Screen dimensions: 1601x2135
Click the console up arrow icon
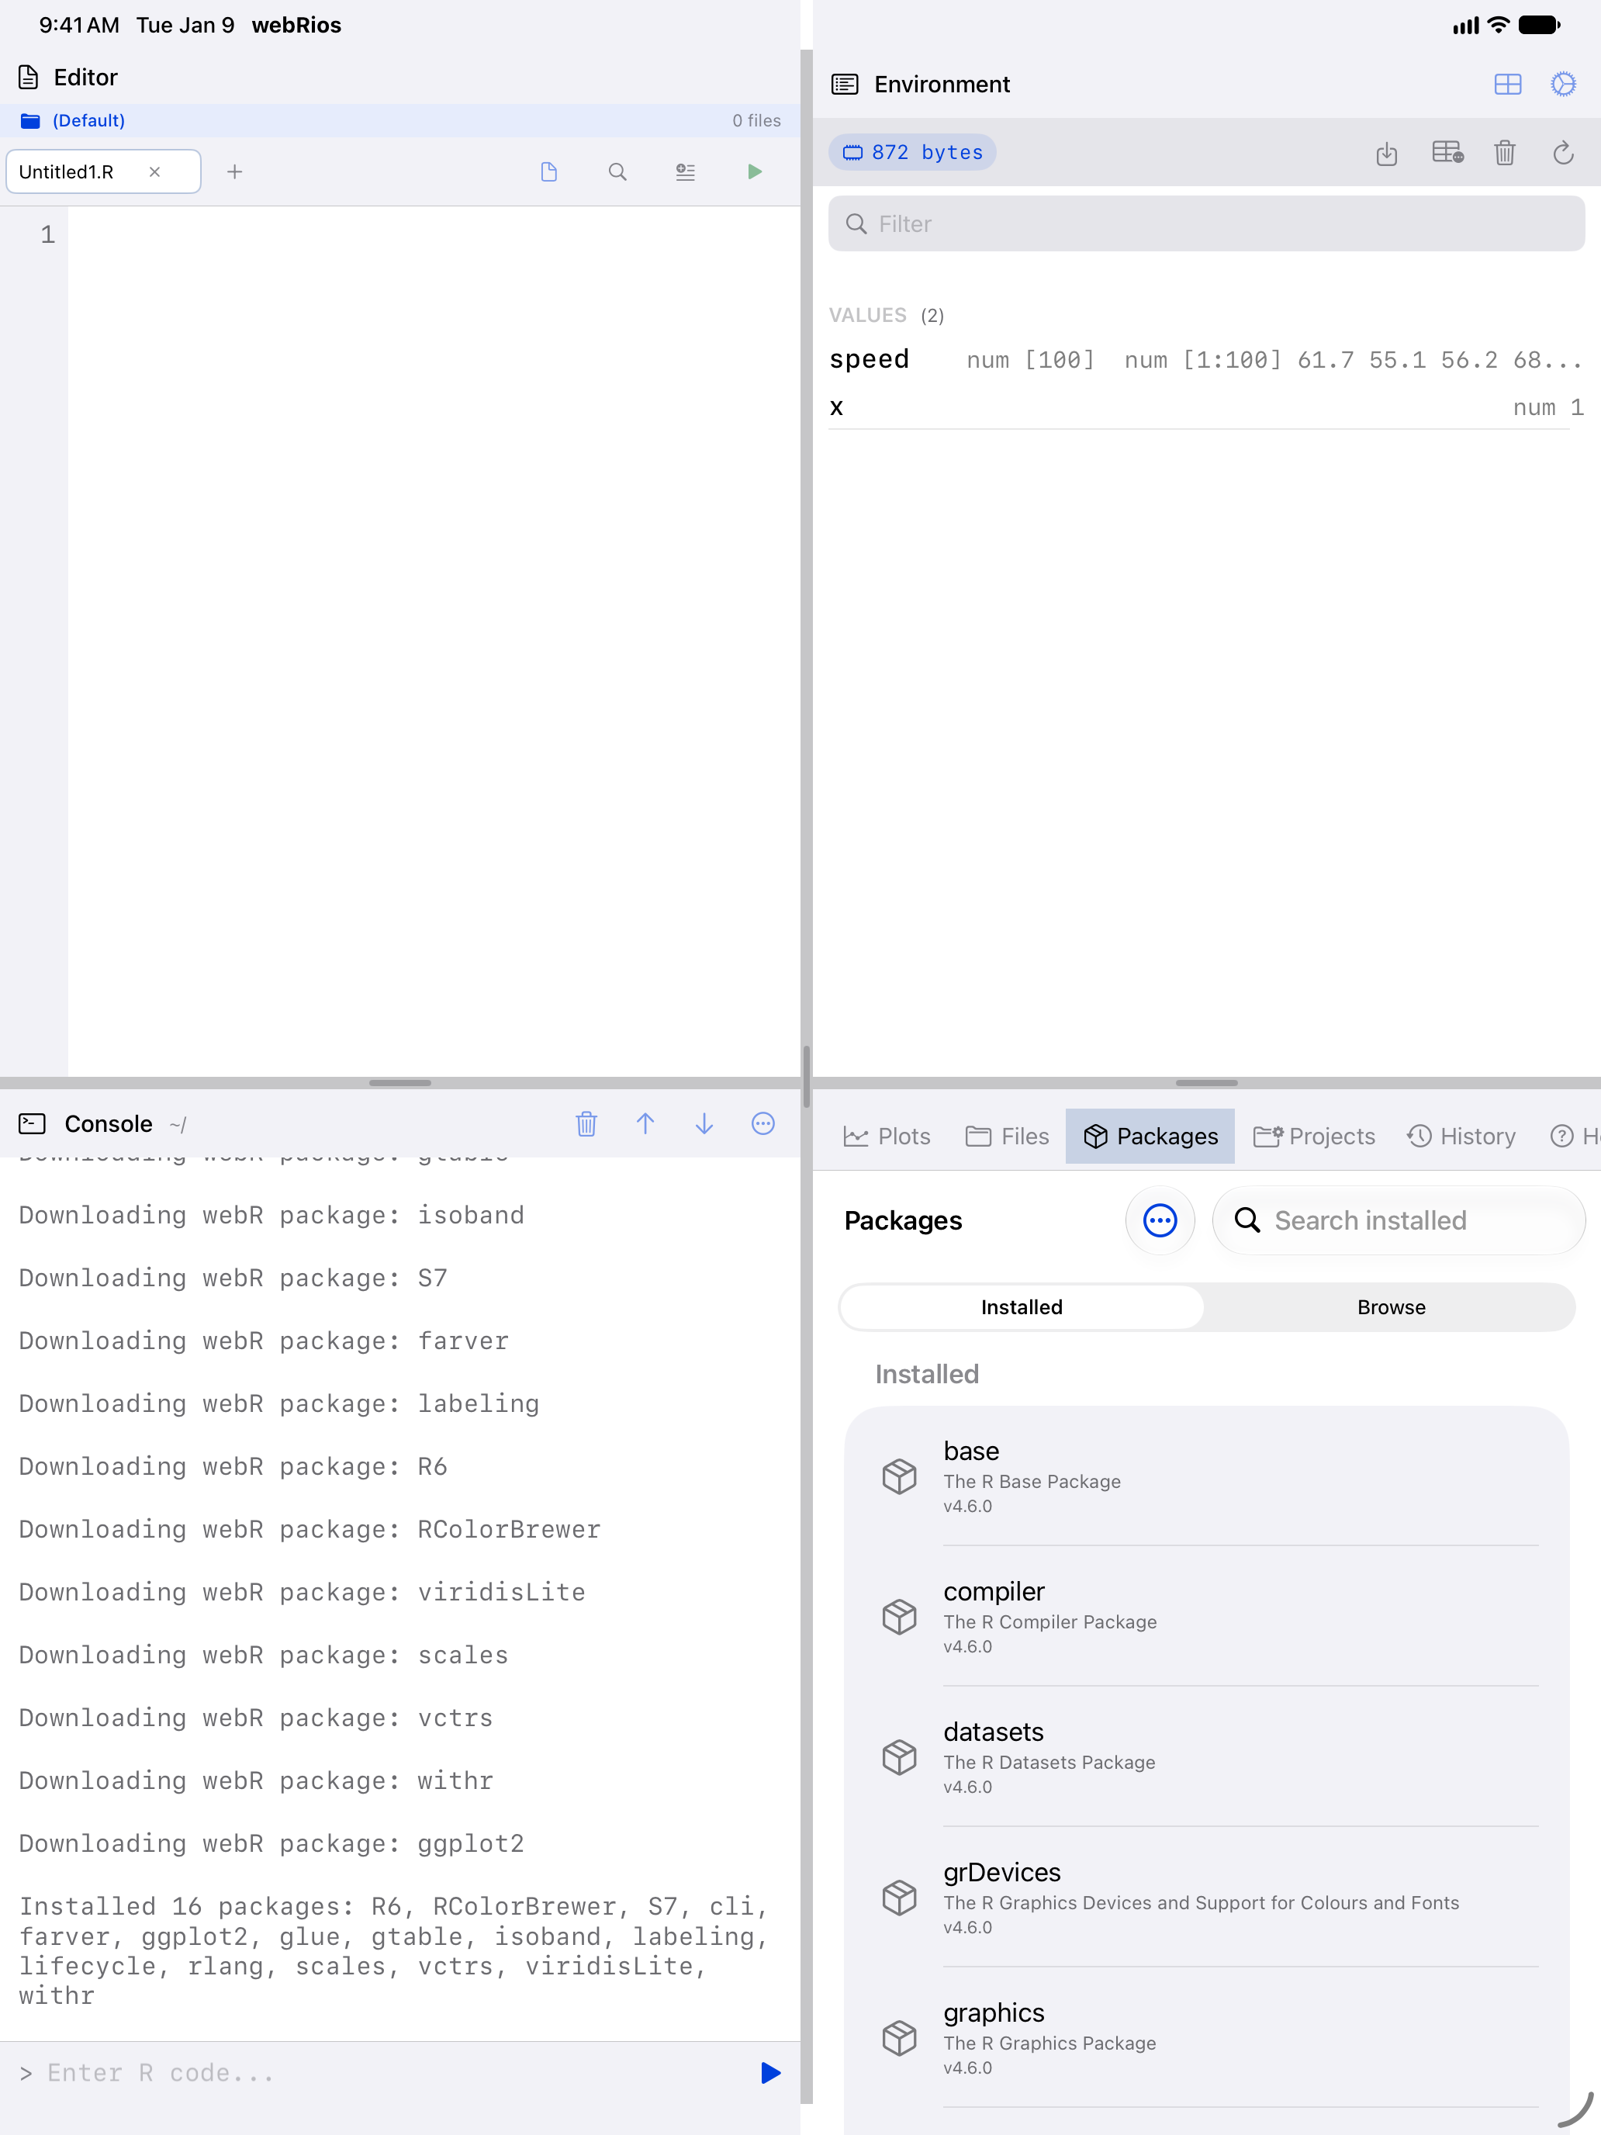[x=645, y=1123]
